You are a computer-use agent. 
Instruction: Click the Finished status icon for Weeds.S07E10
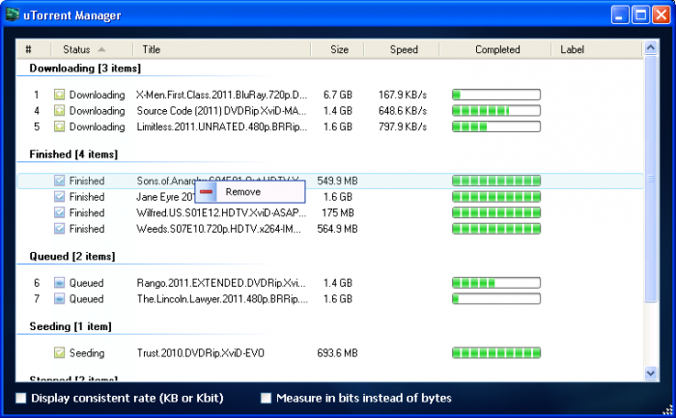pyautogui.click(x=59, y=229)
